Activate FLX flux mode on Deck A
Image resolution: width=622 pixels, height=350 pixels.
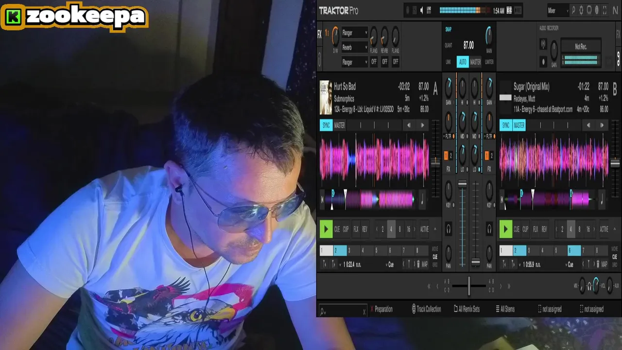pos(356,229)
